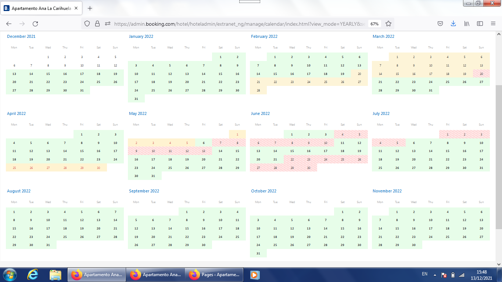Toggle the sidebar view icon
Image resolution: width=502 pixels, height=282 pixels.
tap(480, 23)
